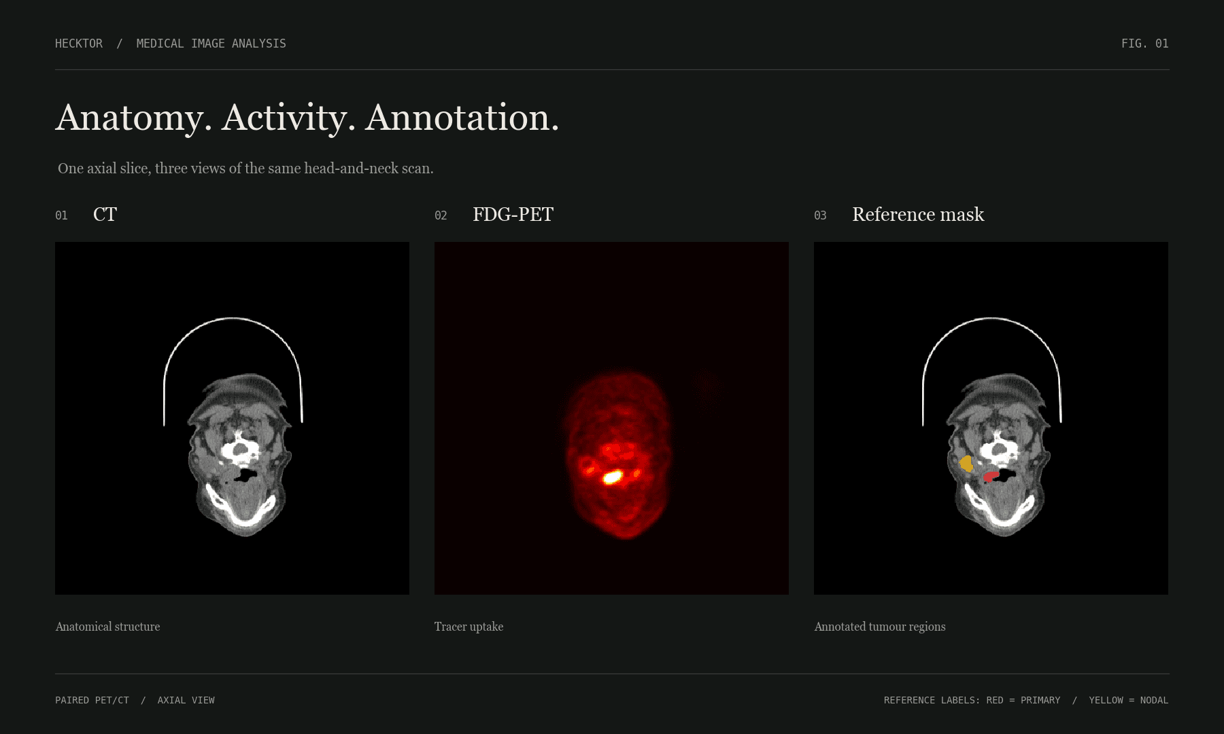Click the CT panel heading
Viewport: 1224px width, 734px height.
[105, 214]
